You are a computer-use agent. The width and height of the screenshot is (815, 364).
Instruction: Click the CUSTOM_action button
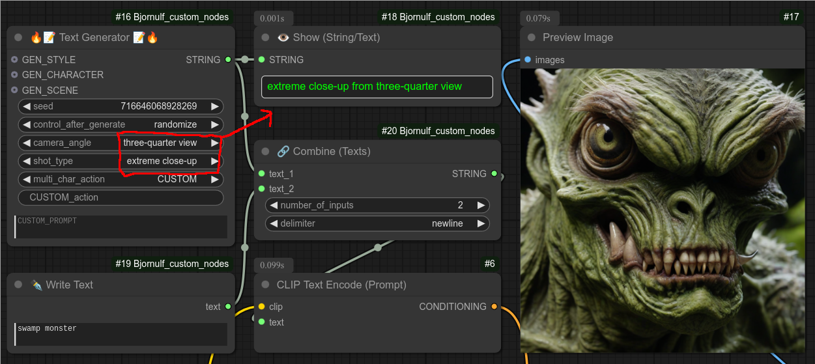(121, 197)
